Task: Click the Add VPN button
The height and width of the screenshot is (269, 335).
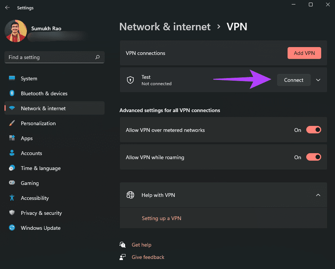Action: click(x=304, y=53)
